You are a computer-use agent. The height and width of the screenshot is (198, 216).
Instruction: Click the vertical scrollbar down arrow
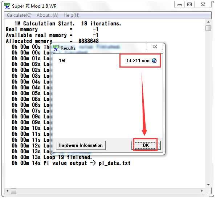pyautogui.click(x=208, y=185)
